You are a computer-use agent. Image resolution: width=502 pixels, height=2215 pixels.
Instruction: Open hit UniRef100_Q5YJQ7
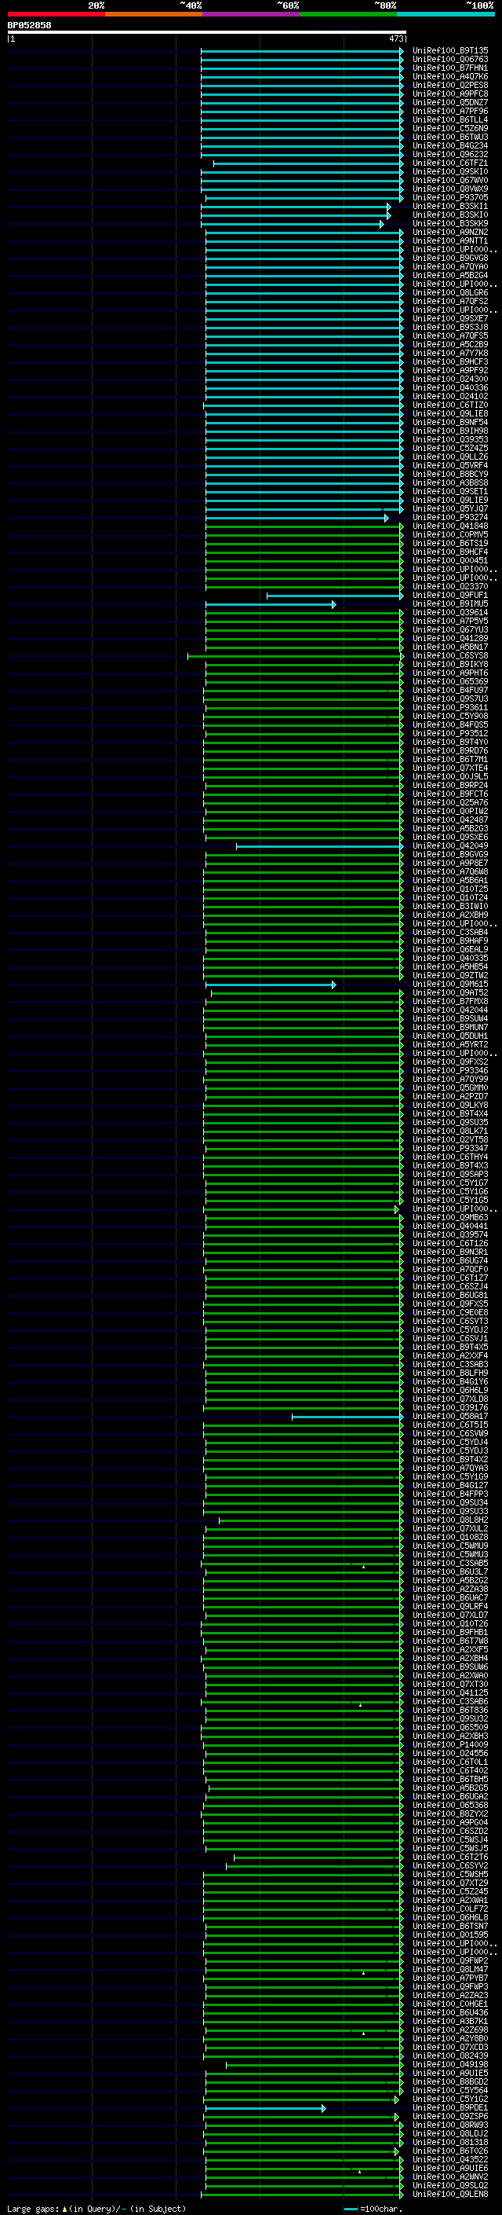[x=450, y=509]
